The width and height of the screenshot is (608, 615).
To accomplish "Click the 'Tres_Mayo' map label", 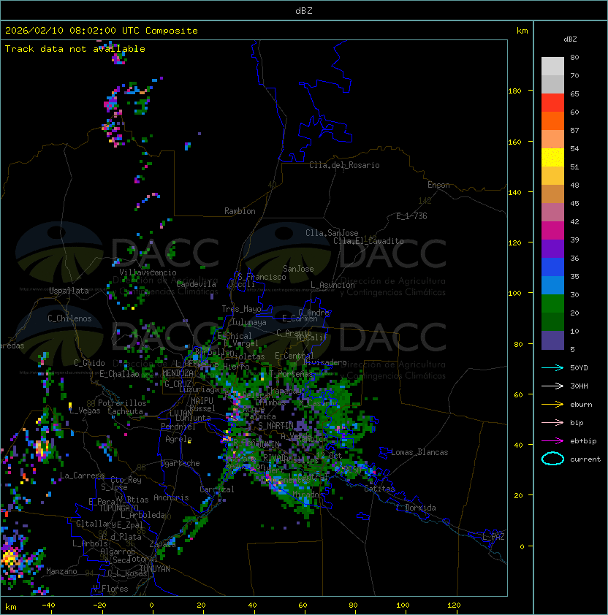I will [x=241, y=309].
